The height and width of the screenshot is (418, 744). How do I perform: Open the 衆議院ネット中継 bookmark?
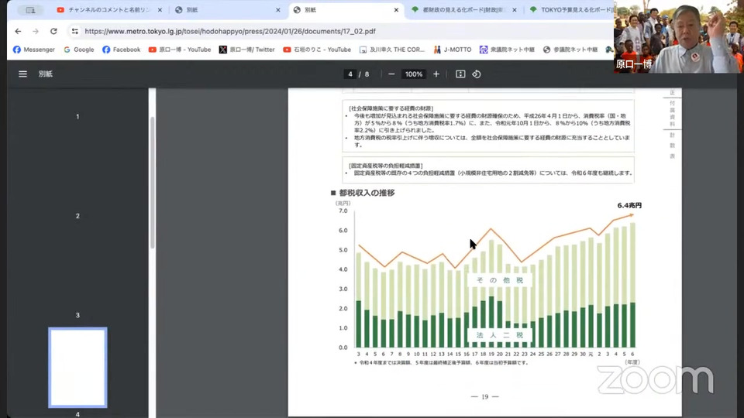click(x=507, y=50)
